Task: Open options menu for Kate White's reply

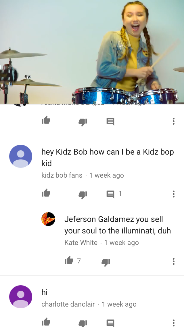Action: click(x=174, y=261)
